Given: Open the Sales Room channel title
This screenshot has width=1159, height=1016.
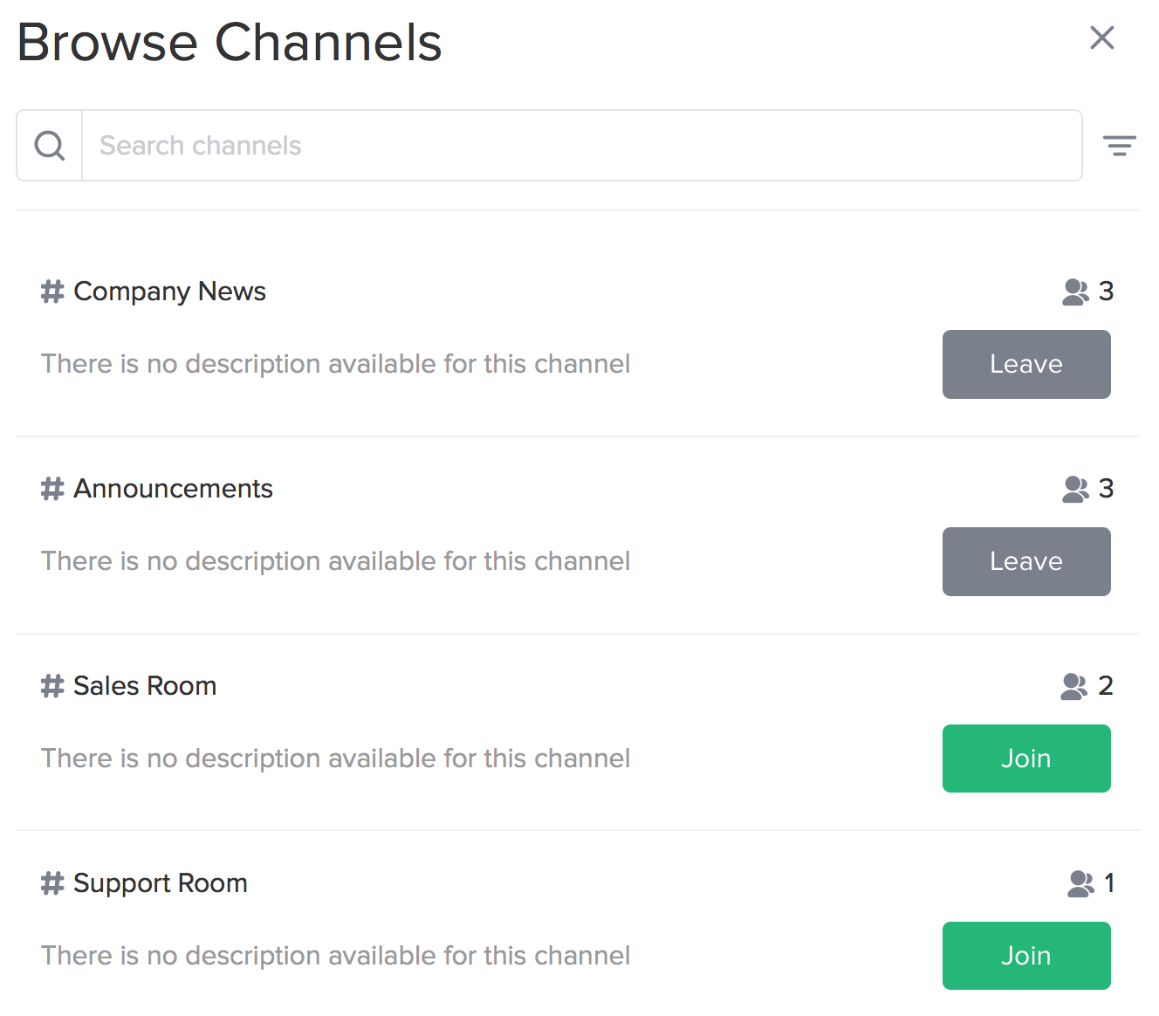Looking at the screenshot, I should pyautogui.click(x=144, y=686).
